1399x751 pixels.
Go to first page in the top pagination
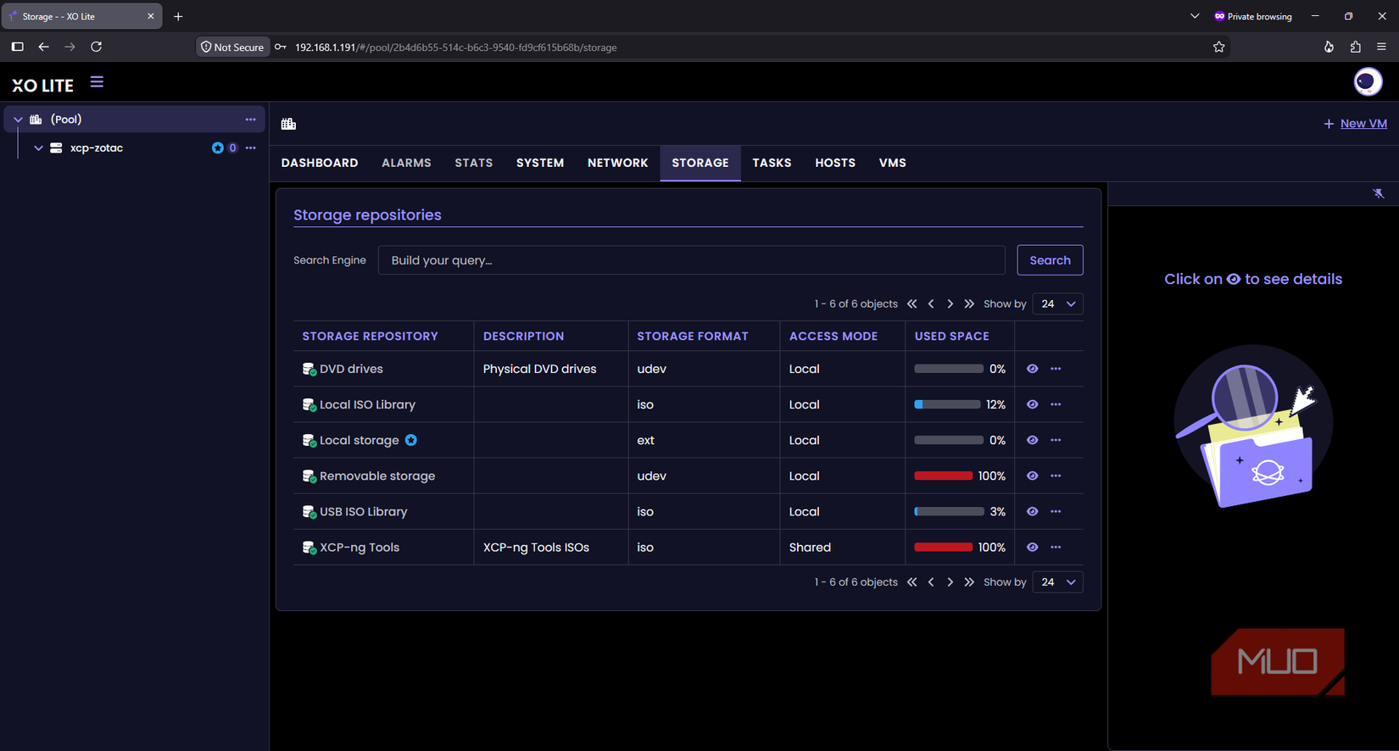tap(912, 303)
